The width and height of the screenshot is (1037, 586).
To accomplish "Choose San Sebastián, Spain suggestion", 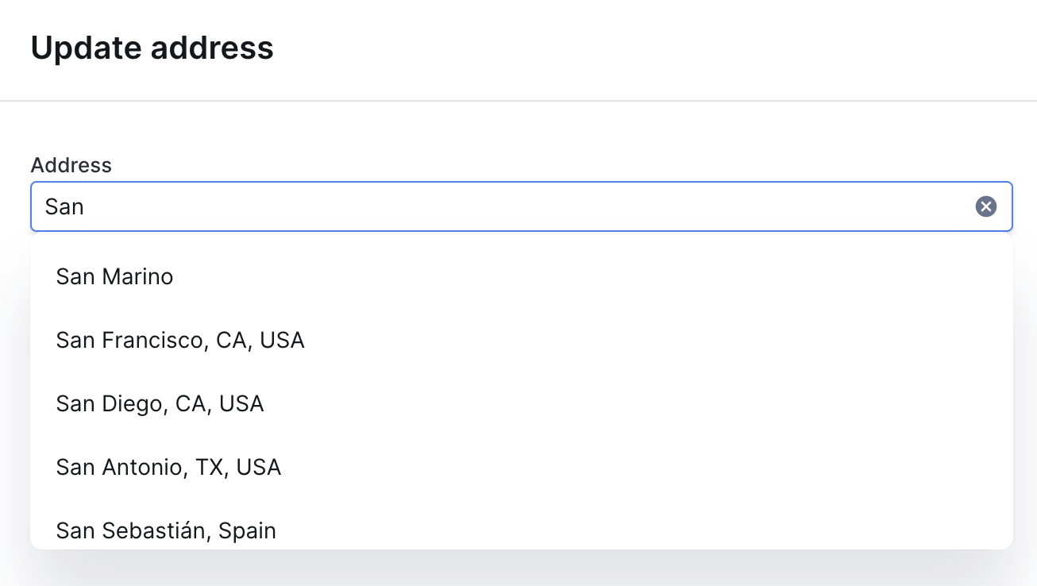I will coord(166,530).
